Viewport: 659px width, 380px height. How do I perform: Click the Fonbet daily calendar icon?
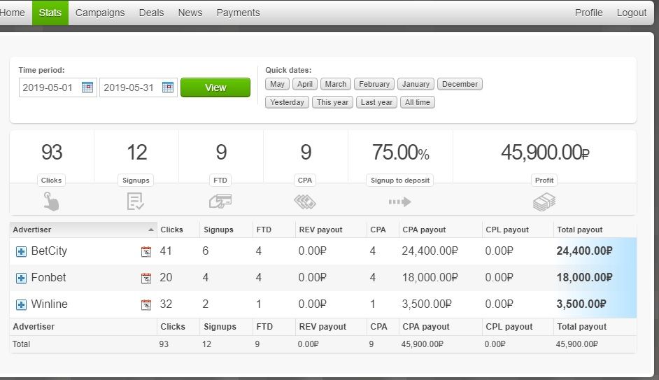146,278
